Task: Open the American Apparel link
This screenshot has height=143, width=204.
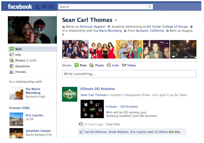Action: (92, 27)
